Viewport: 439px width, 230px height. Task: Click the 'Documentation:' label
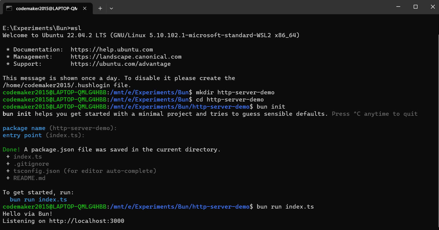click(38, 50)
